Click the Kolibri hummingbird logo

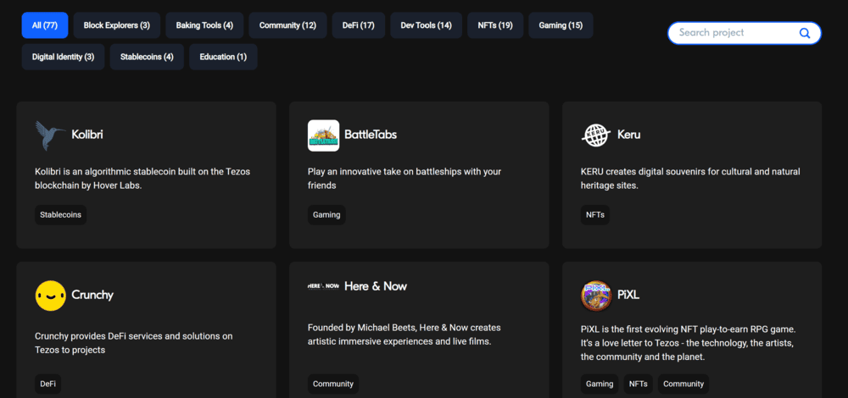51,135
